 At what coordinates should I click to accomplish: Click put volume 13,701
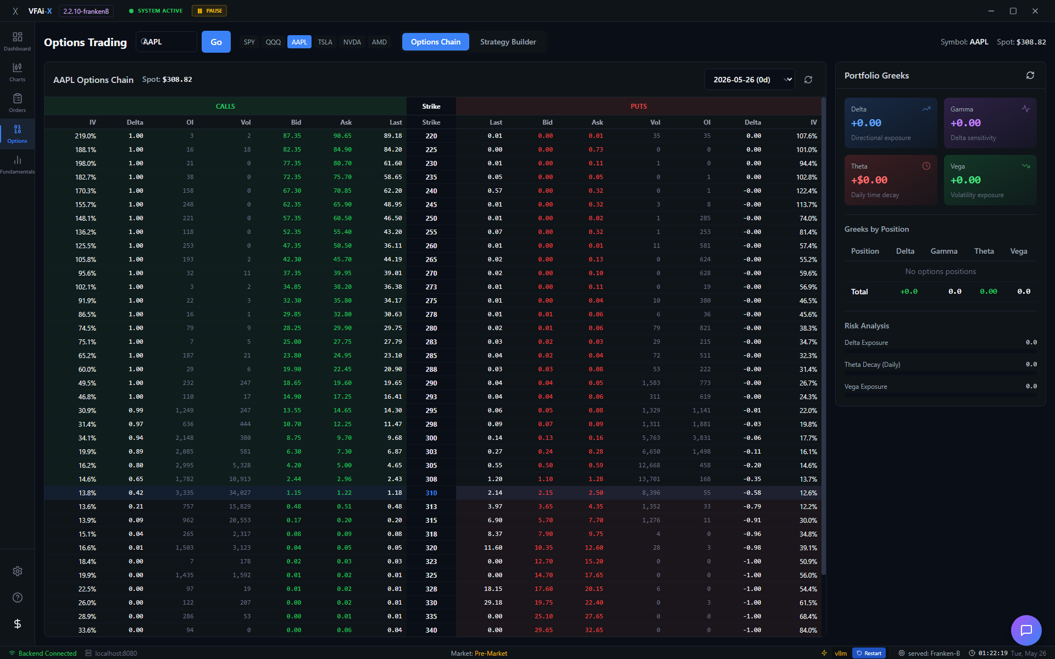tap(649, 479)
